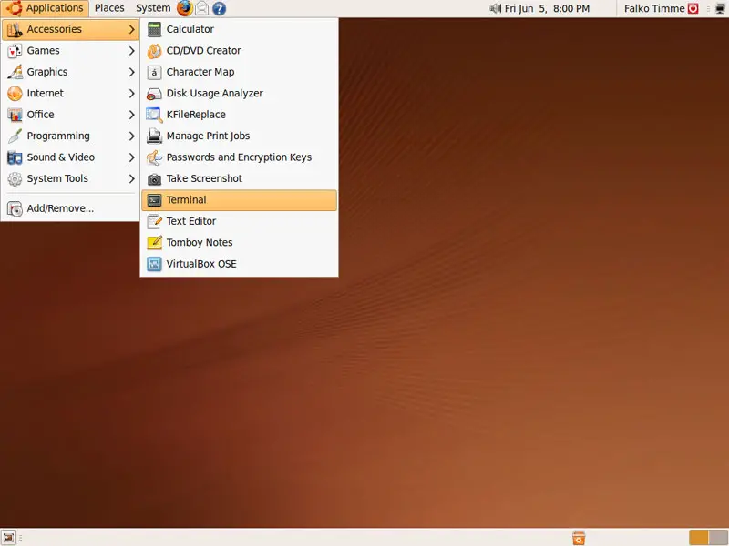Click the Firefox launcher in top panel
Screen dimensions: 729x546
185,8
